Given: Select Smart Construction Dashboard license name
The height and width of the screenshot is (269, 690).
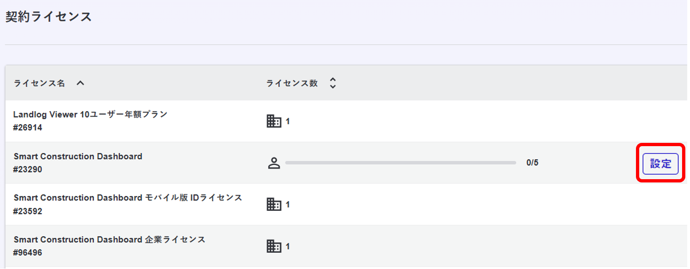Looking at the screenshot, I should pyautogui.click(x=78, y=156).
